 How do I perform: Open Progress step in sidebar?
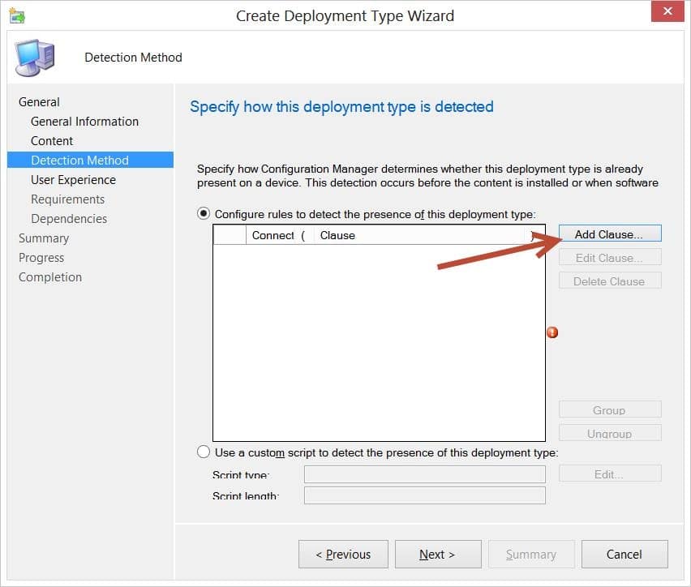click(x=41, y=257)
